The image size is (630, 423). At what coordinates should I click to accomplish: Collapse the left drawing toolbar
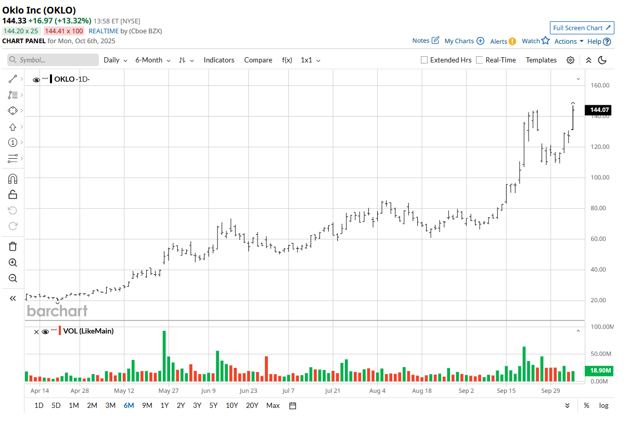point(13,298)
